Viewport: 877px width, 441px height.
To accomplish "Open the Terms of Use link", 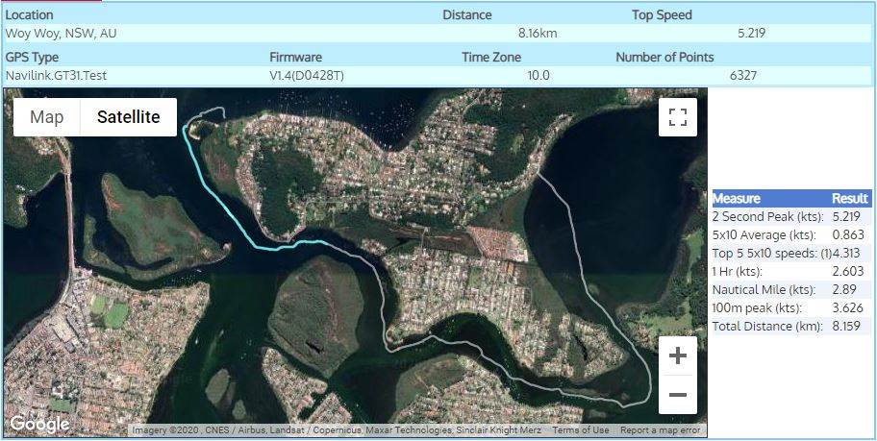I will (580, 430).
